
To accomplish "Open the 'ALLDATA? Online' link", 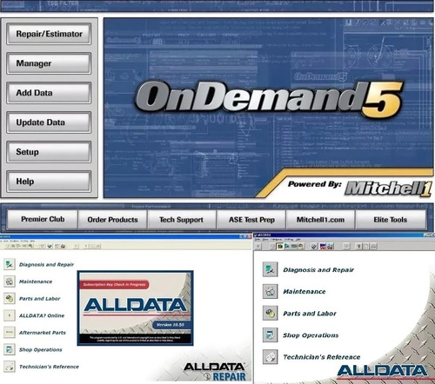I will [42, 315].
